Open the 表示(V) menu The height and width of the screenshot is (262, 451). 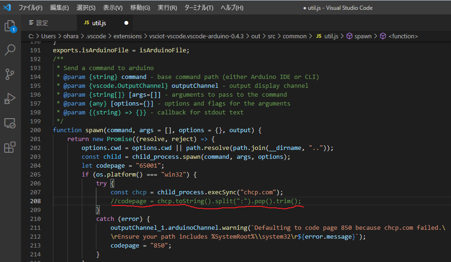tap(113, 8)
